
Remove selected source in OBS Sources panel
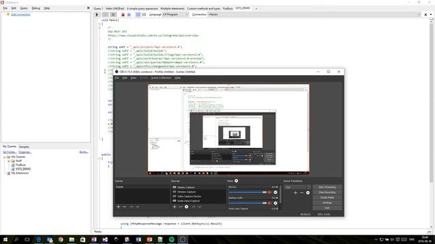coord(180,207)
